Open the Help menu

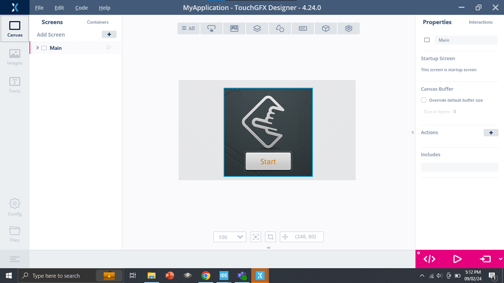click(104, 8)
